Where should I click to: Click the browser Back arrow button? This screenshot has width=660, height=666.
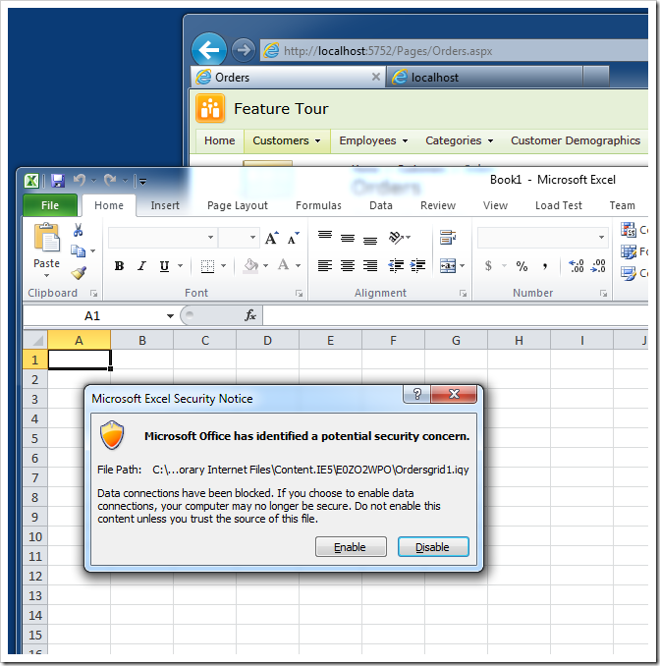[x=209, y=50]
